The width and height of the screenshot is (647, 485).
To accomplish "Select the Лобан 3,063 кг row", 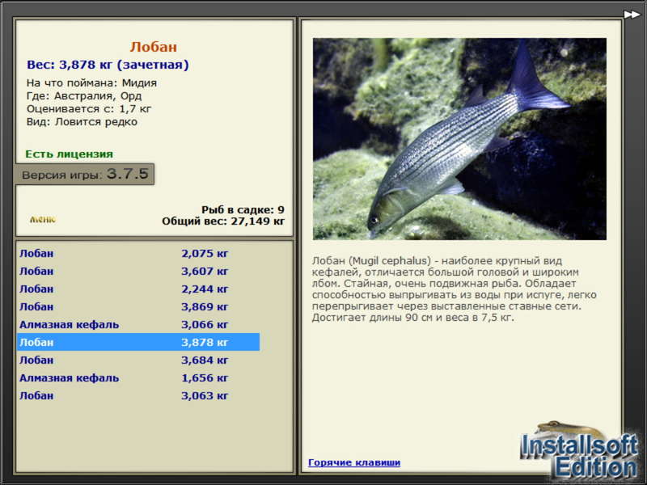I will 138,395.
